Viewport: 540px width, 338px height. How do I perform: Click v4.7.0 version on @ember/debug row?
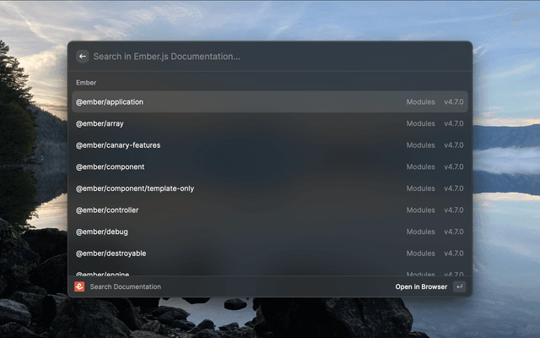(454, 232)
